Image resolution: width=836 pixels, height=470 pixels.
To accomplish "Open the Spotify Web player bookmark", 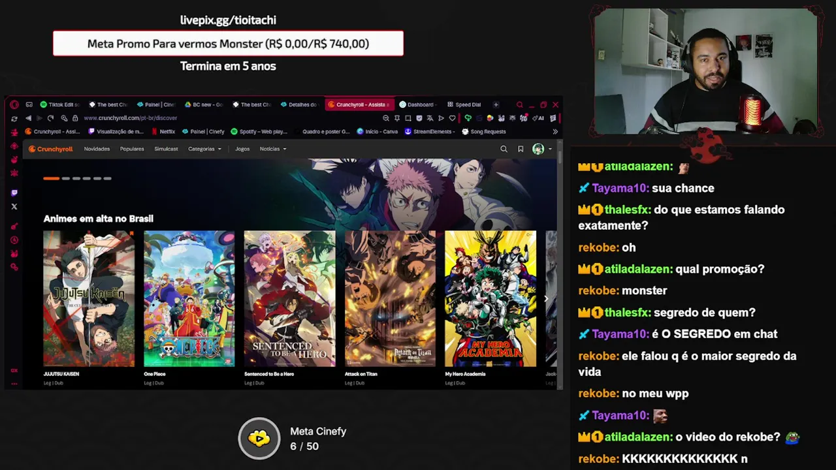I will pos(259,131).
